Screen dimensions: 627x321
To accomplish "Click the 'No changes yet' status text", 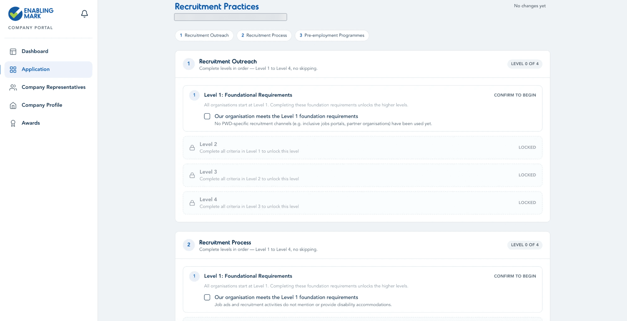I will point(530,6).
